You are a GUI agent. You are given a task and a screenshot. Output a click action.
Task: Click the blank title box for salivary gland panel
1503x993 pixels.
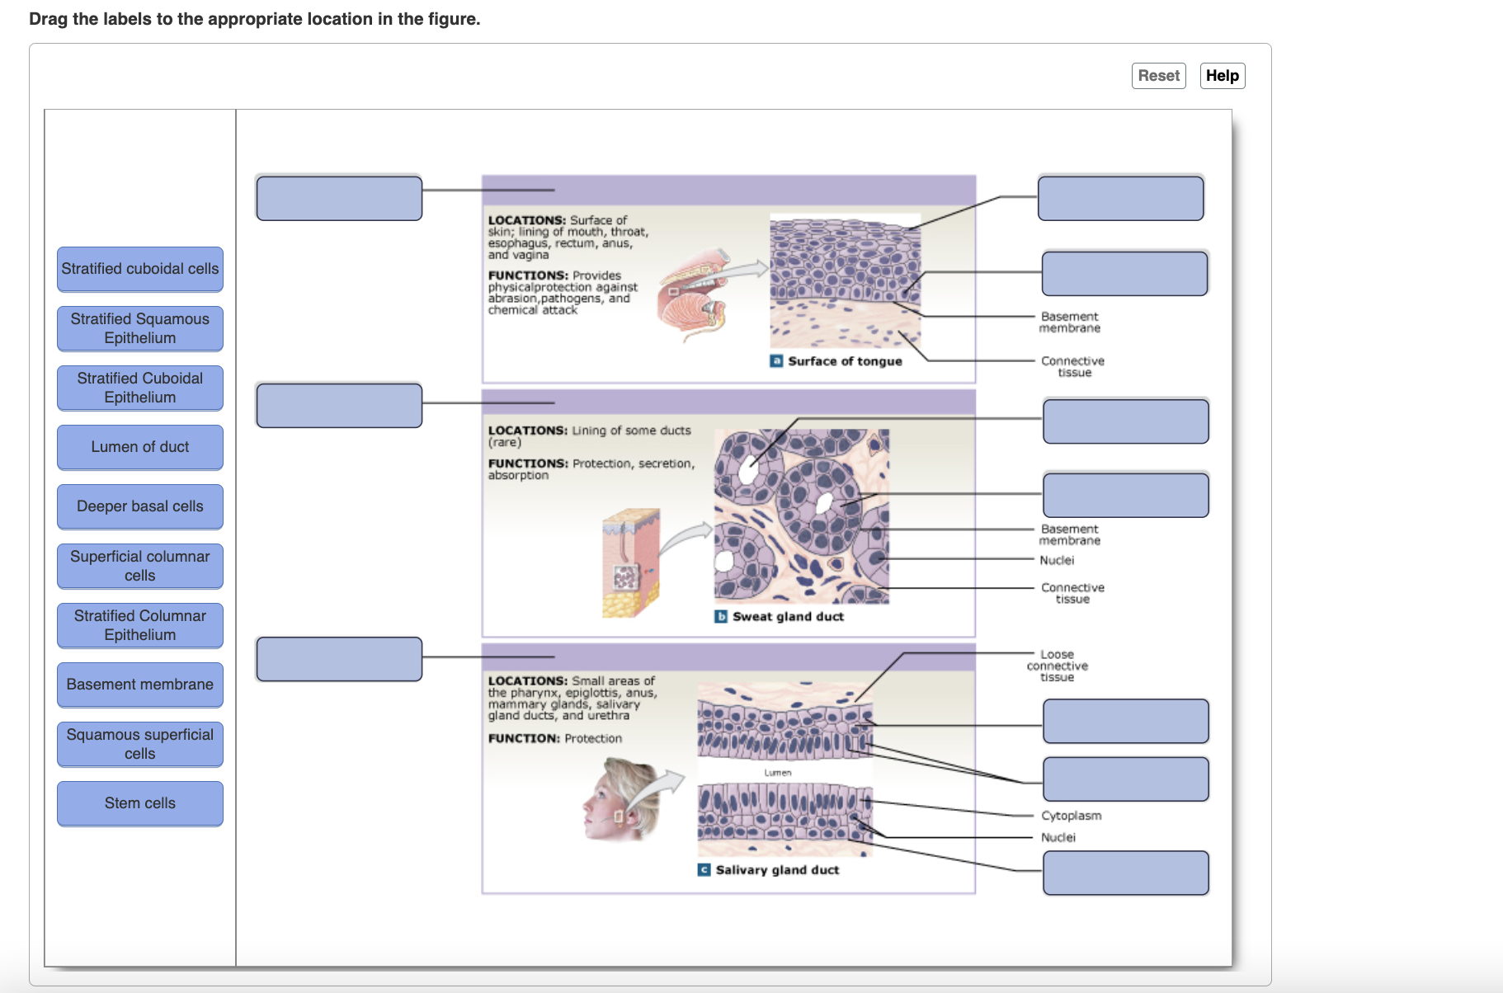(x=339, y=659)
